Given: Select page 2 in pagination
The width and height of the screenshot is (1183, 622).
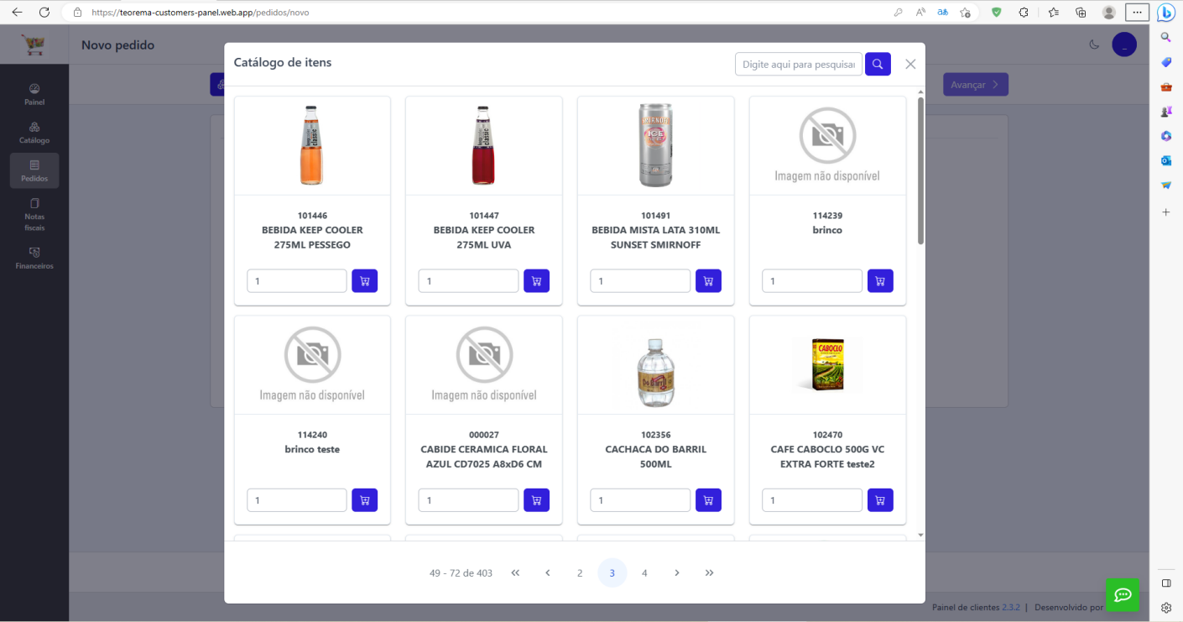Looking at the screenshot, I should [580, 572].
